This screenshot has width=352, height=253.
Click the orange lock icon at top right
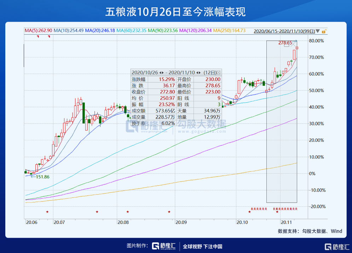[323, 31]
